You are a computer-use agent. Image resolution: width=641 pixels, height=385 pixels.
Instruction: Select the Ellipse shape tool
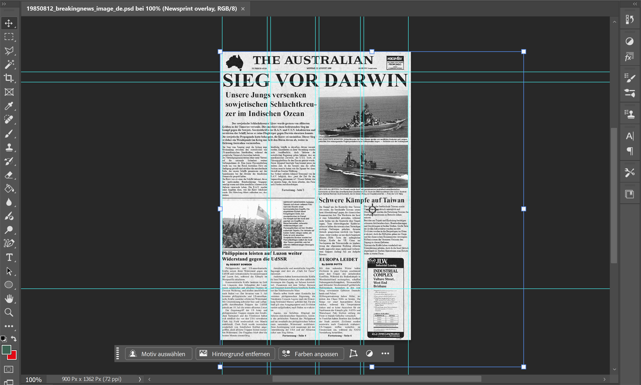tap(9, 285)
